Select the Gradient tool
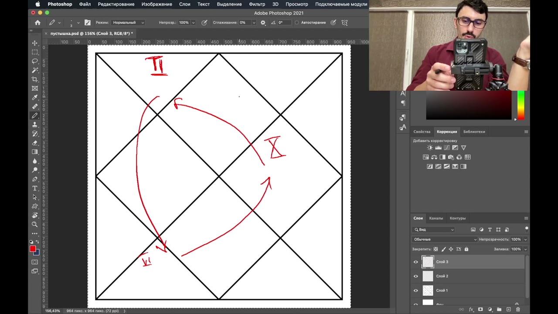Viewport: 558px width, 314px height. (35, 152)
